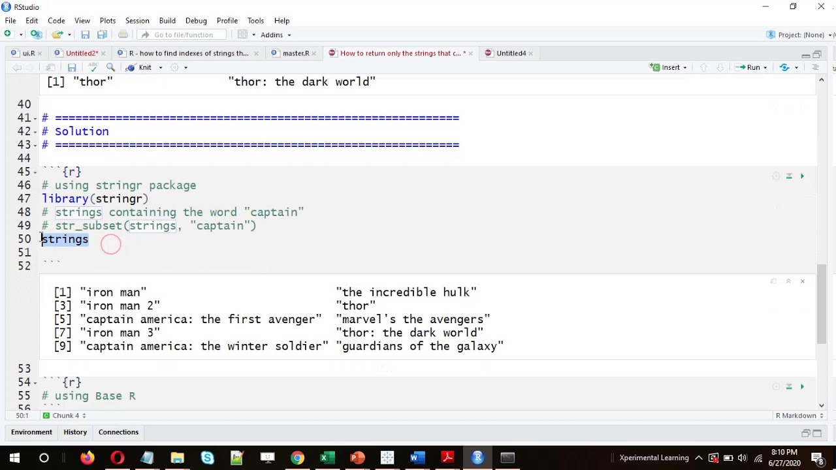
Task: Open the Chunk 4 navigation dropdown
Action: click(x=64, y=415)
